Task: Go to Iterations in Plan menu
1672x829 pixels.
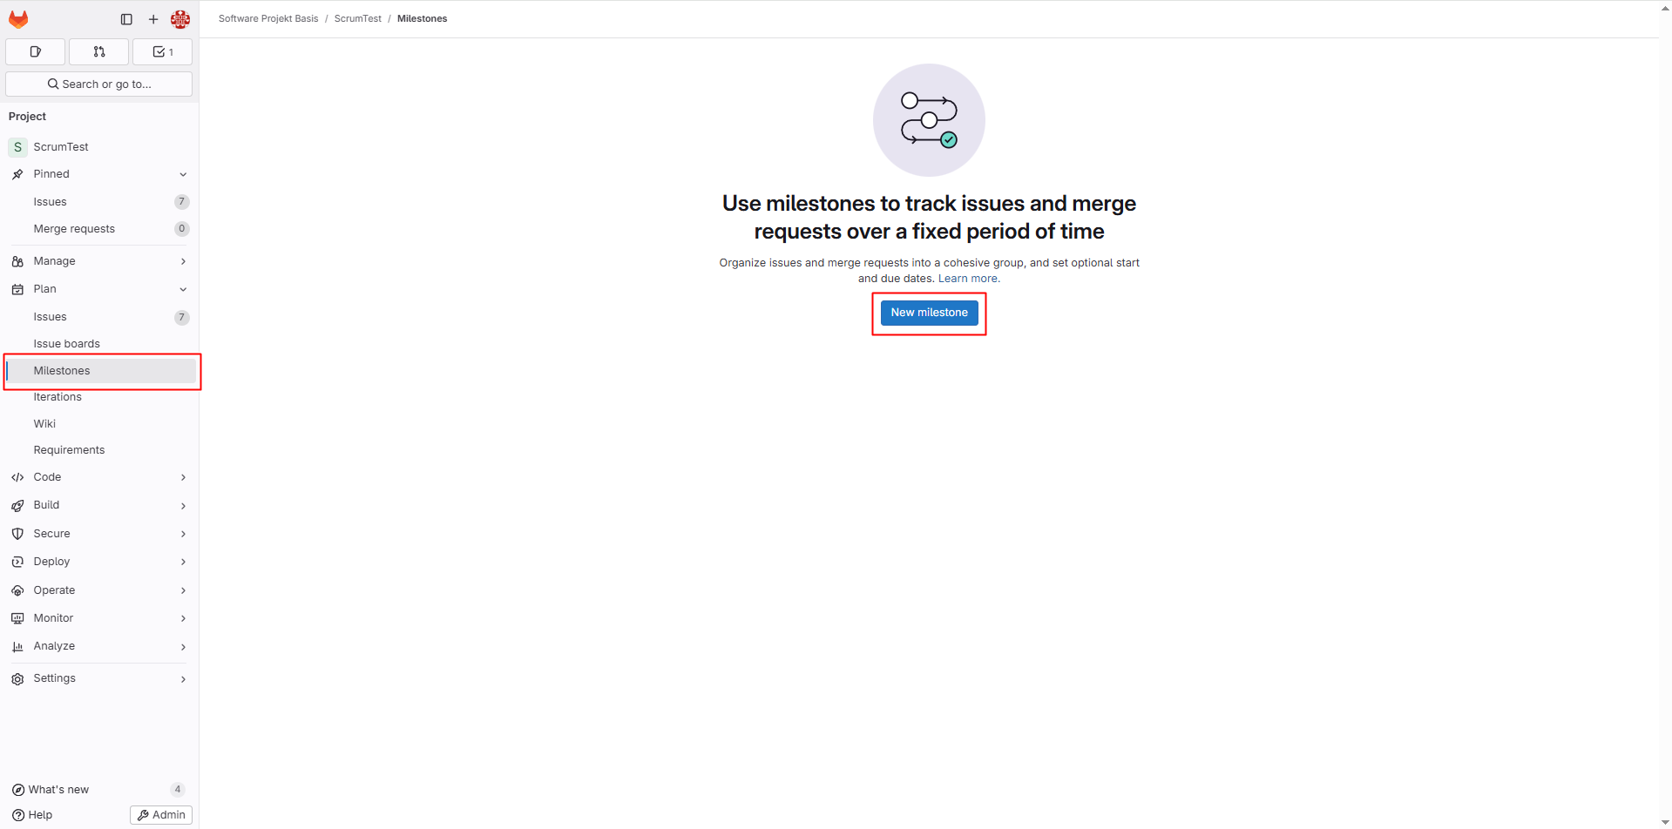Action: coord(58,397)
